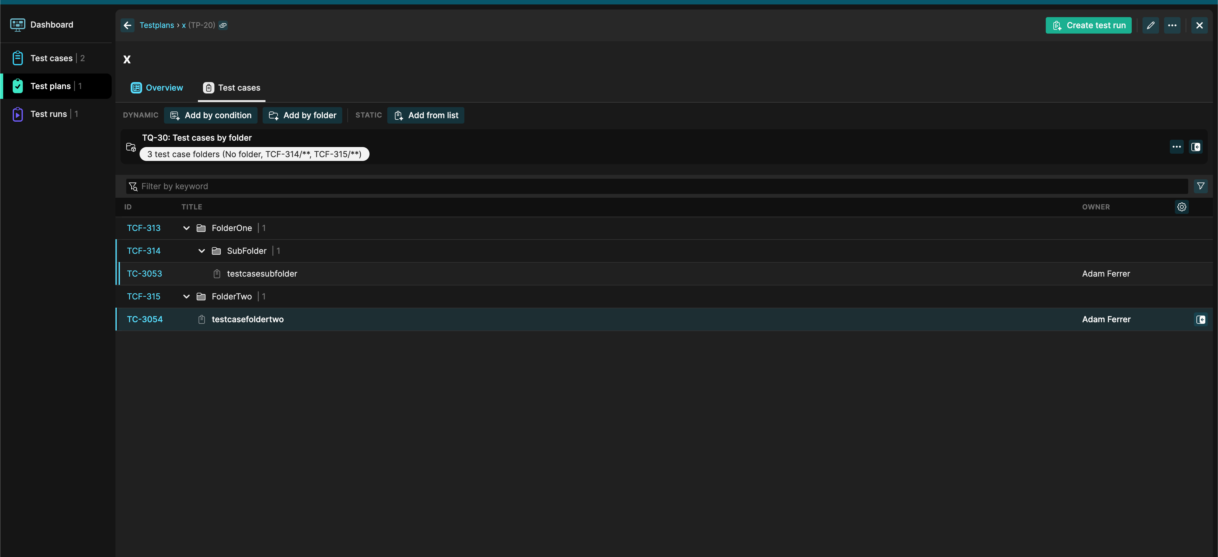Select testcasefoldertwo test case
The image size is (1218, 557).
coord(248,319)
